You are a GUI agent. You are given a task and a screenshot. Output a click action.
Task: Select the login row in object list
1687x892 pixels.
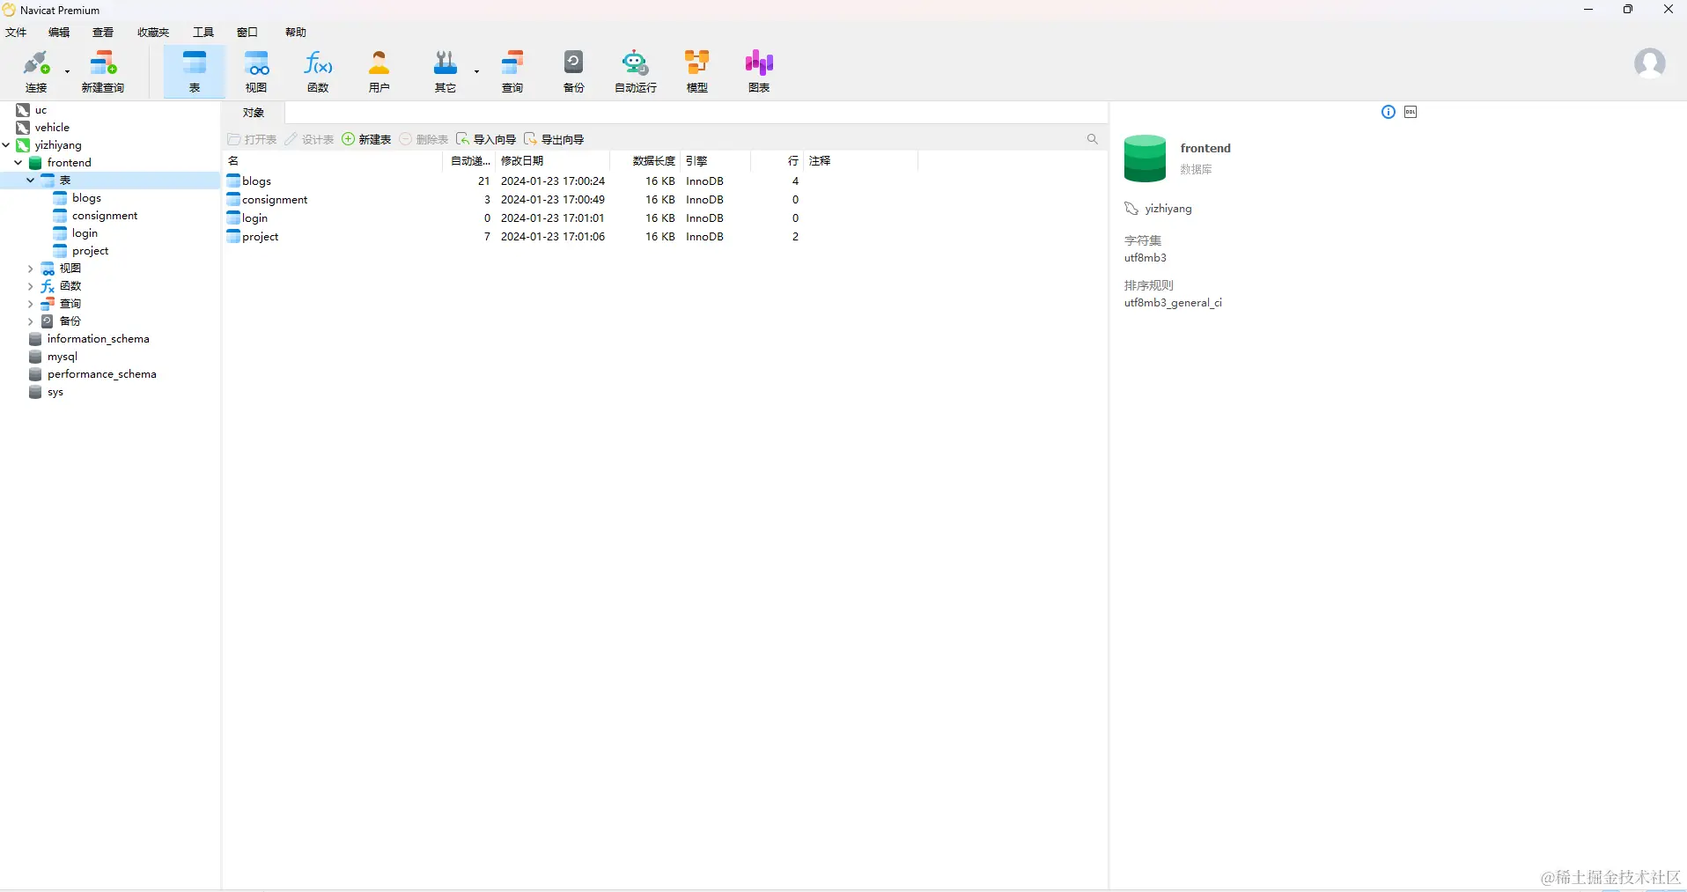tap(570, 218)
